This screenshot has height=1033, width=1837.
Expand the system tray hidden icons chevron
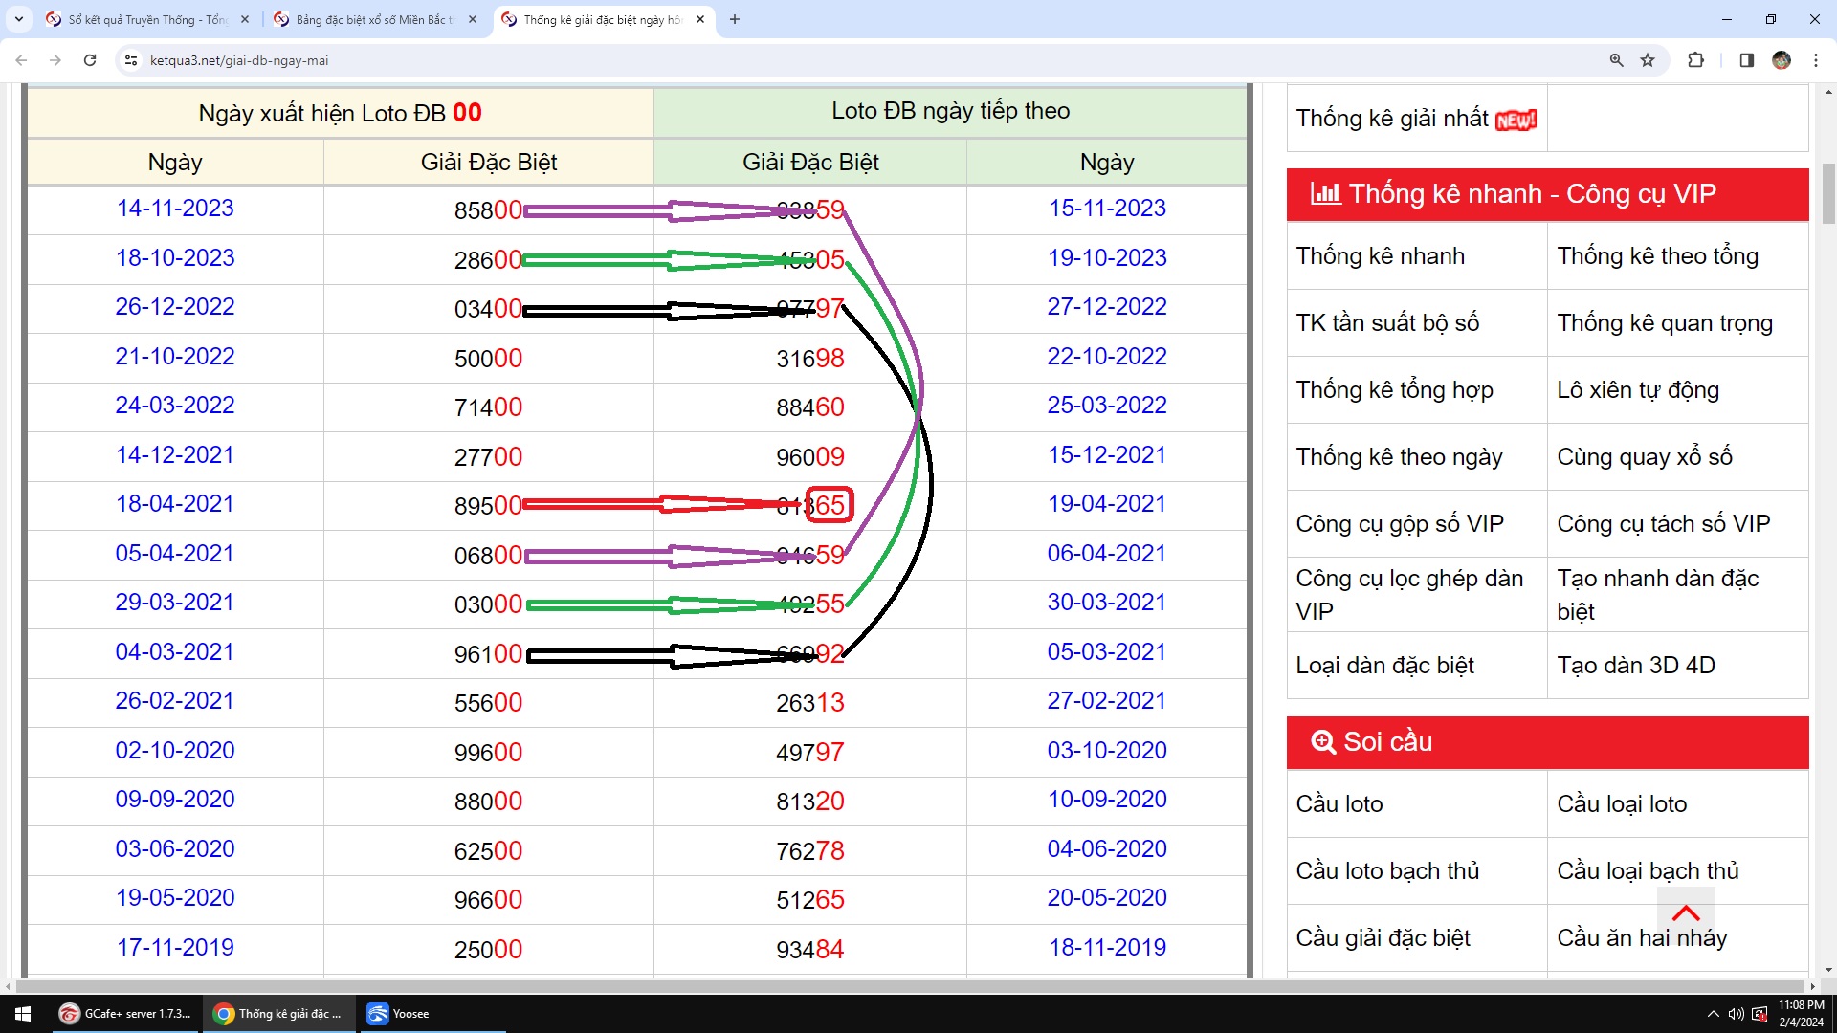click(1713, 1014)
